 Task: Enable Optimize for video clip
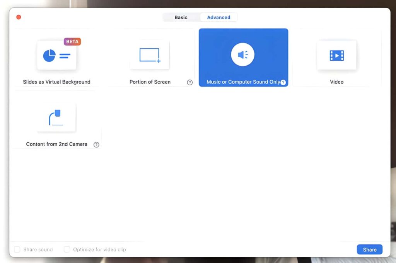[67, 249]
